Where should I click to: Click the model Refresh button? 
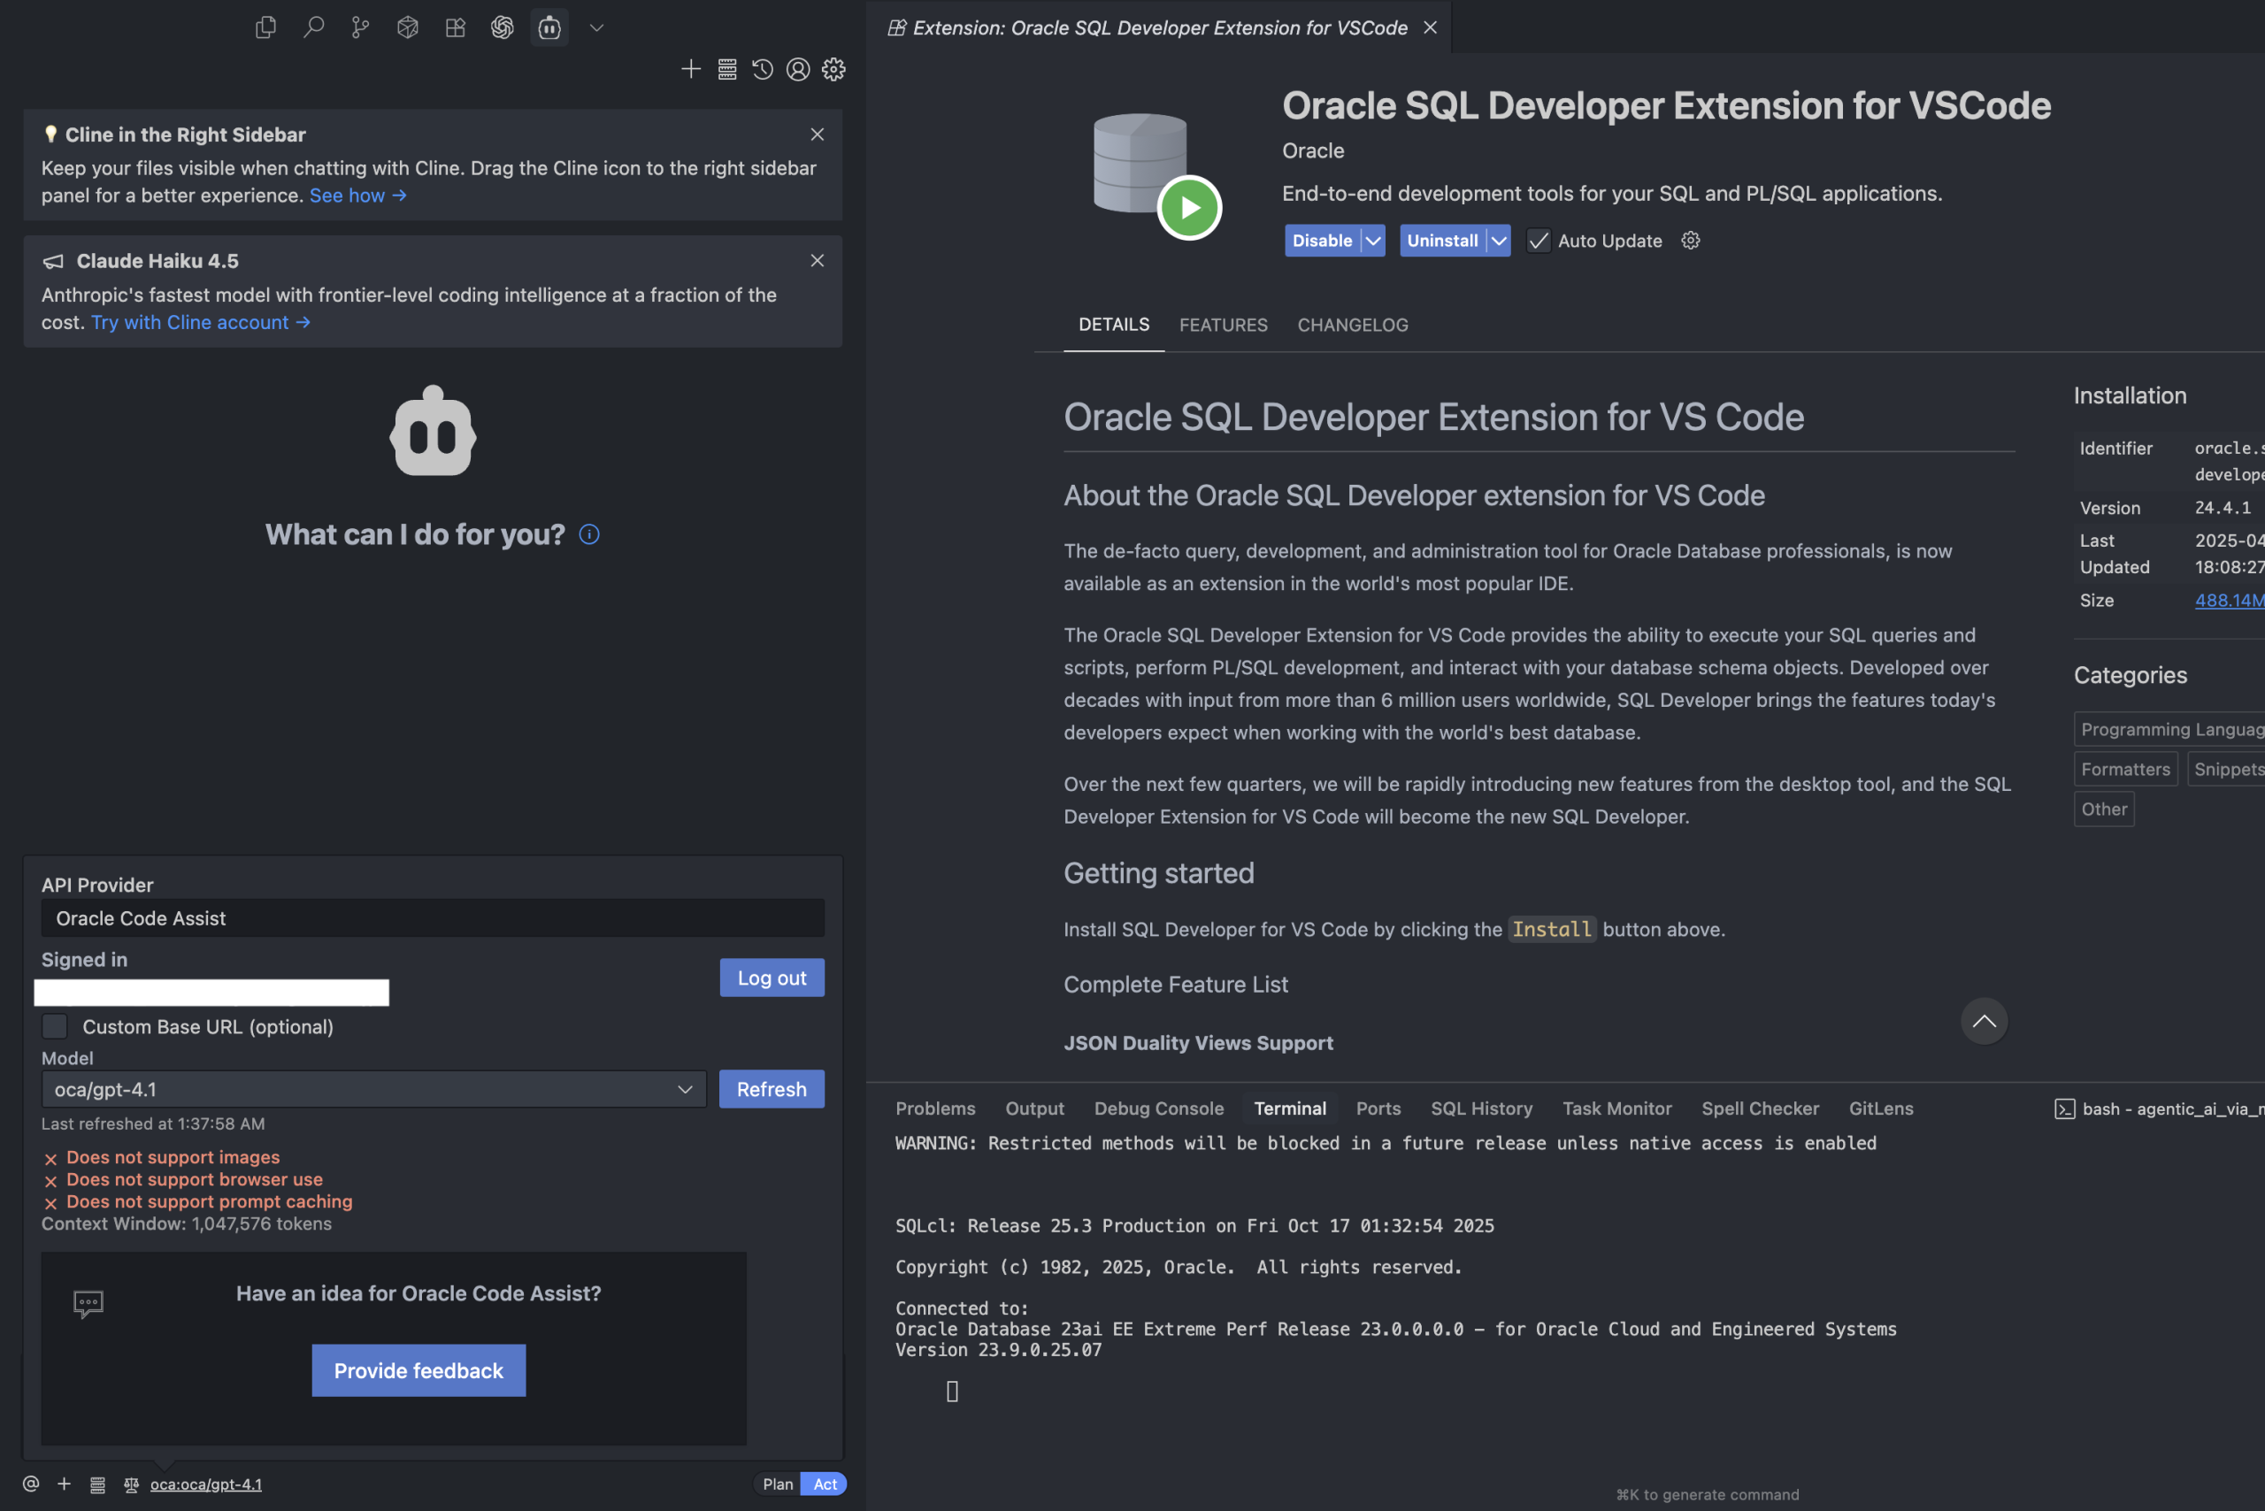771,1089
